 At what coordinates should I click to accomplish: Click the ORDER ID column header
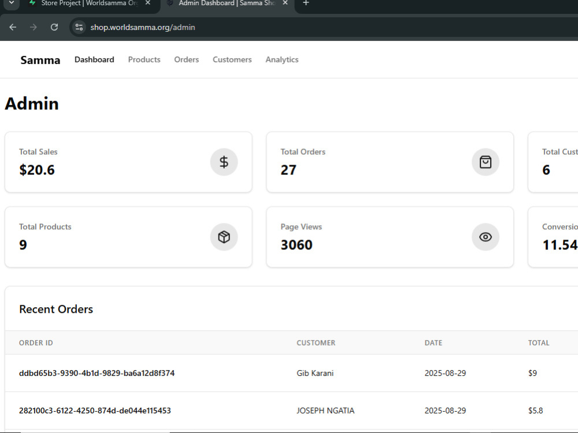[36, 343]
